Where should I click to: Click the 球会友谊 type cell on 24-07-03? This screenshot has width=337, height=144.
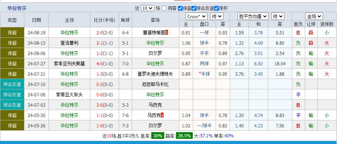12,105
